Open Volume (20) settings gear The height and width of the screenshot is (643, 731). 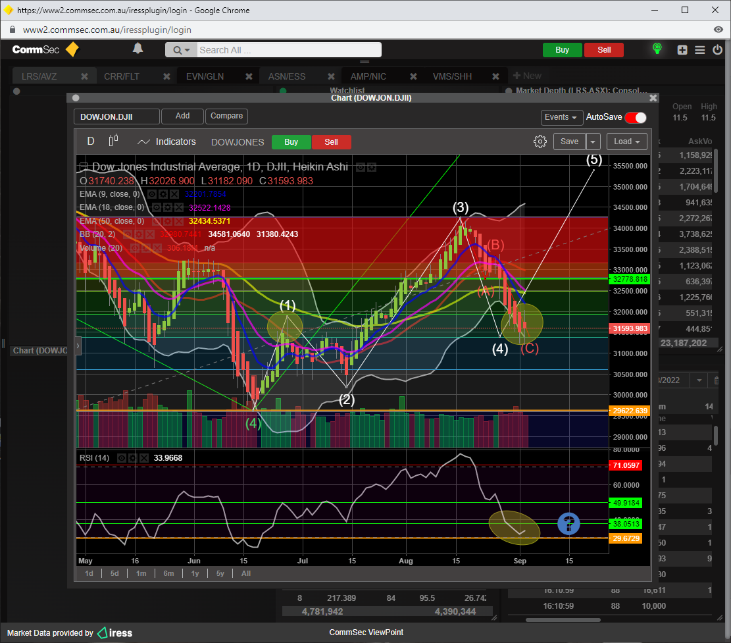pyautogui.click(x=146, y=247)
